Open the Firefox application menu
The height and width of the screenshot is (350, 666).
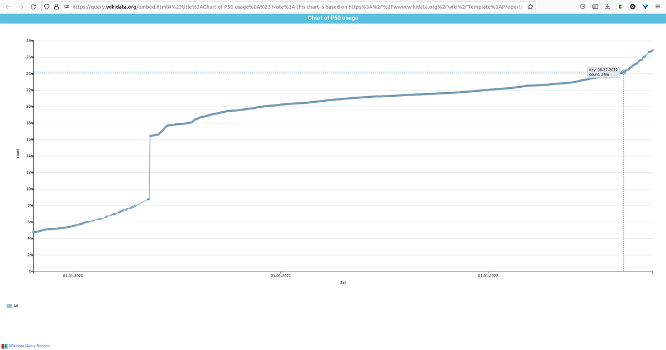coord(657,7)
